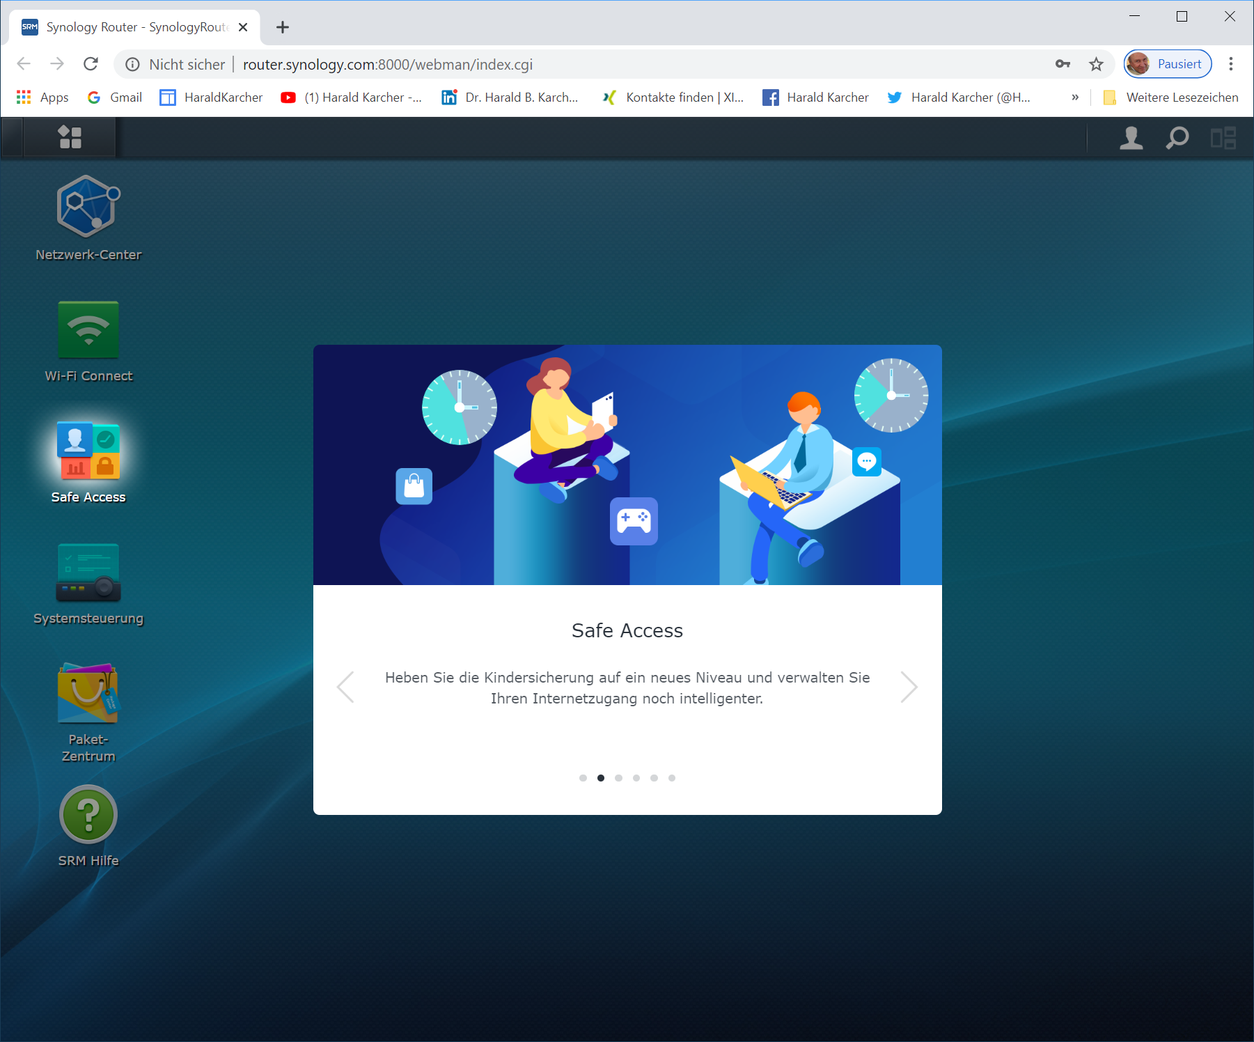1254x1042 pixels.
Task: Open Systemsteuerung control panel icon
Action: tap(88, 584)
